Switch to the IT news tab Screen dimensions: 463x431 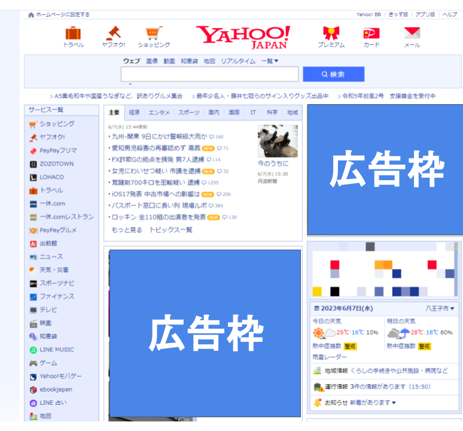(253, 113)
